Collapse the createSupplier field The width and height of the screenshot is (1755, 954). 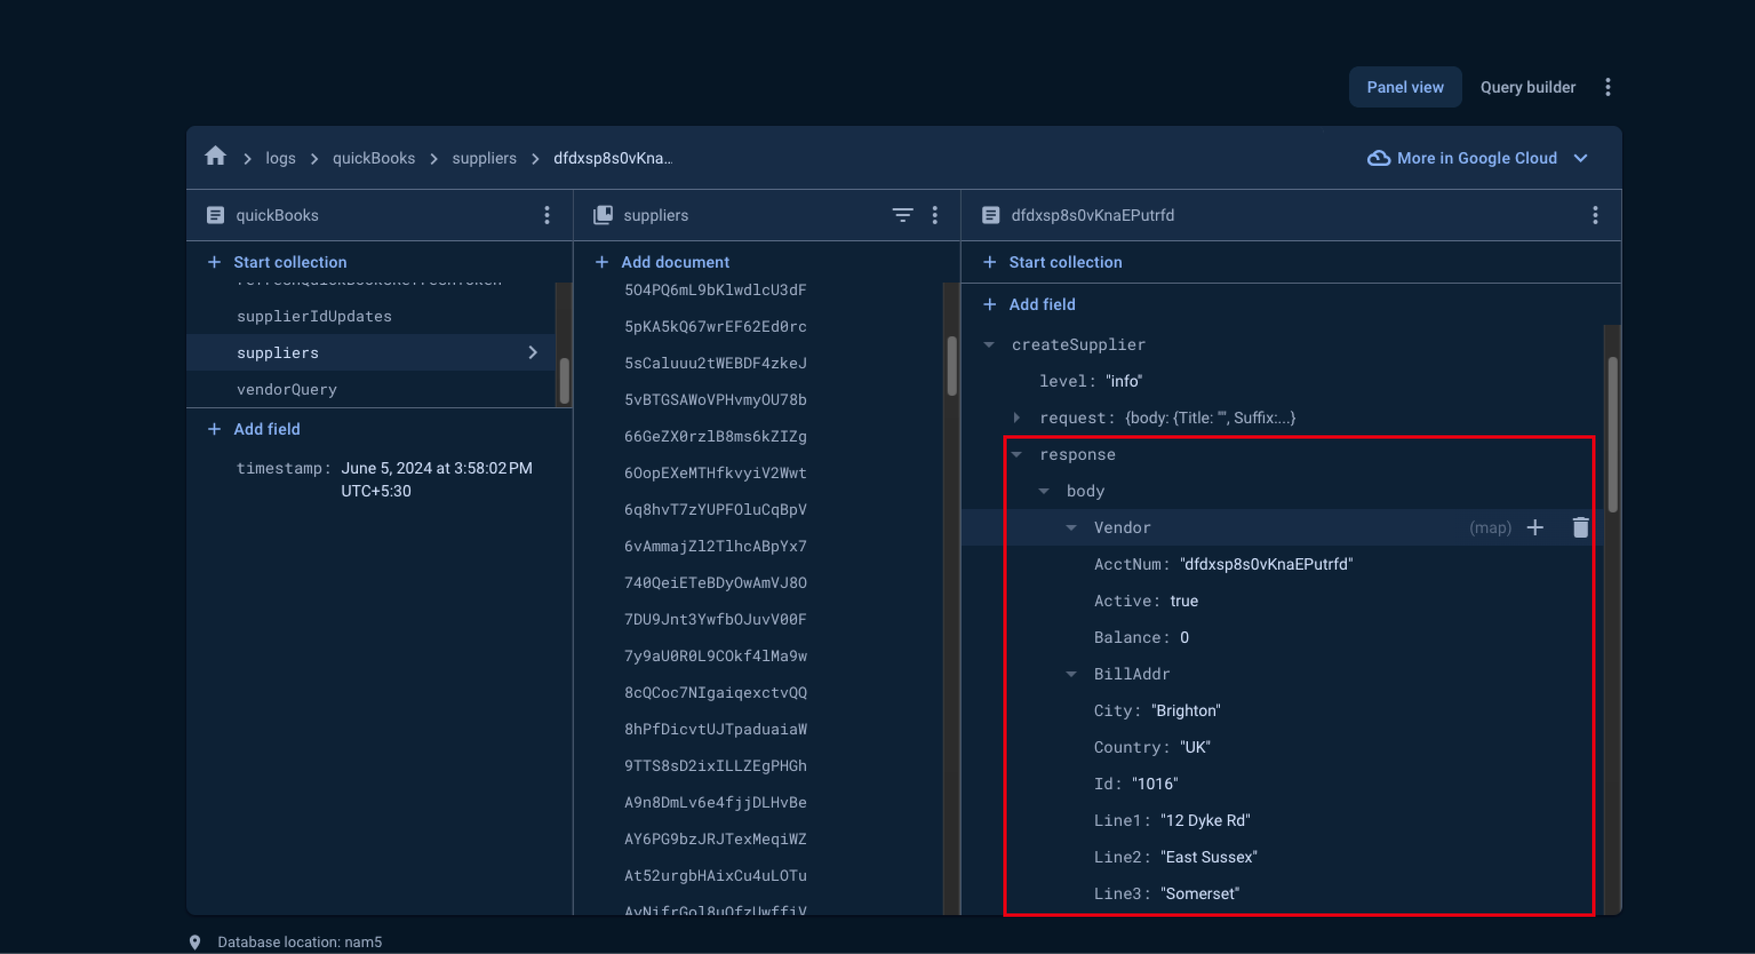pos(989,345)
